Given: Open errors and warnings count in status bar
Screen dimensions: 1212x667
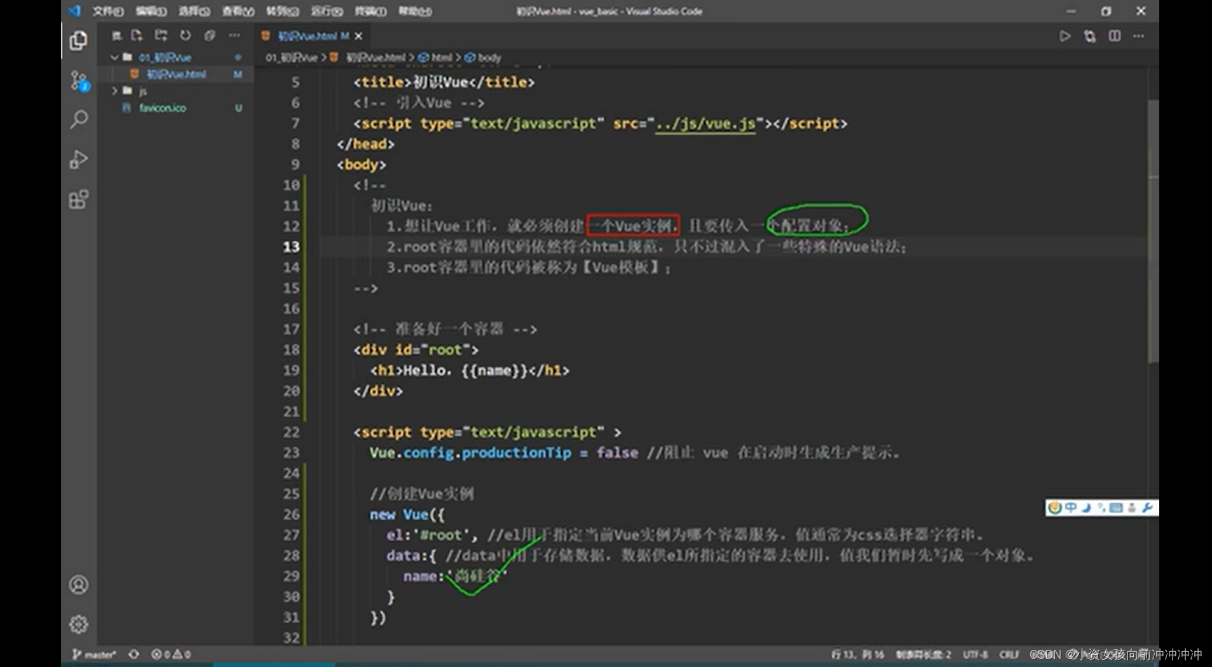Looking at the screenshot, I should [x=171, y=654].
